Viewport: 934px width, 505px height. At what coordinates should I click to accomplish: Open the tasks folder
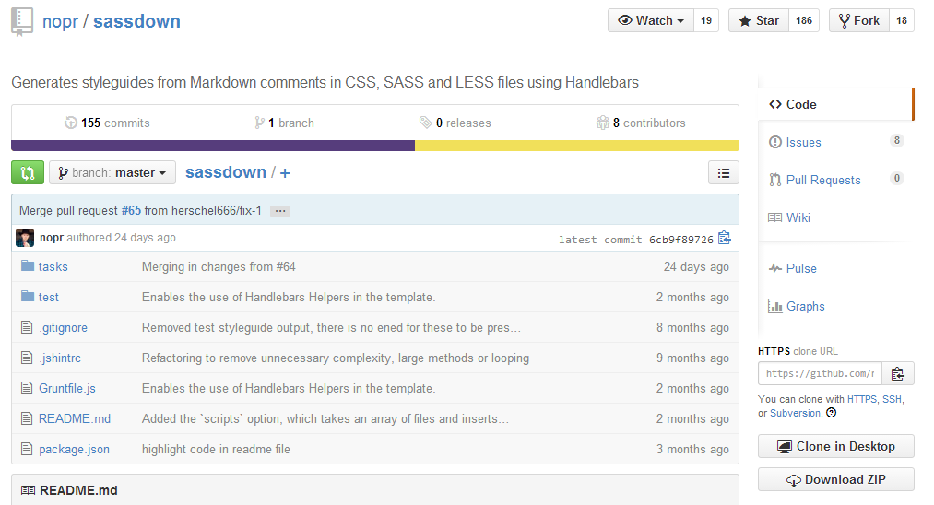pyautogui.click(x=53, y=267)
